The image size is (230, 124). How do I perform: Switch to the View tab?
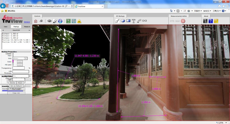[x=6, y=27]
